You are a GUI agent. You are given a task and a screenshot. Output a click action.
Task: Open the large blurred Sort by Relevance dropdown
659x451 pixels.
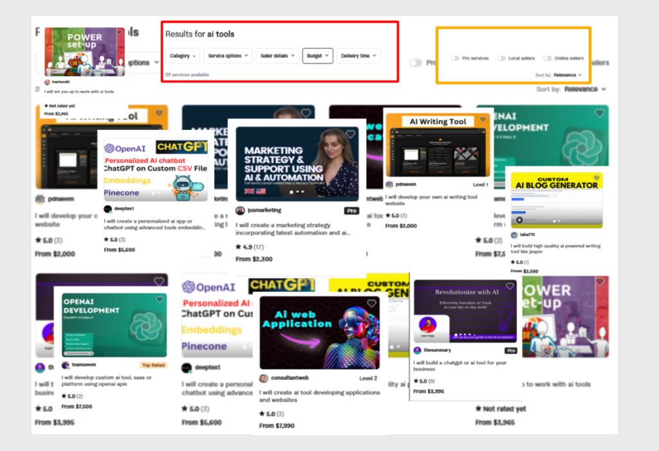585,89
